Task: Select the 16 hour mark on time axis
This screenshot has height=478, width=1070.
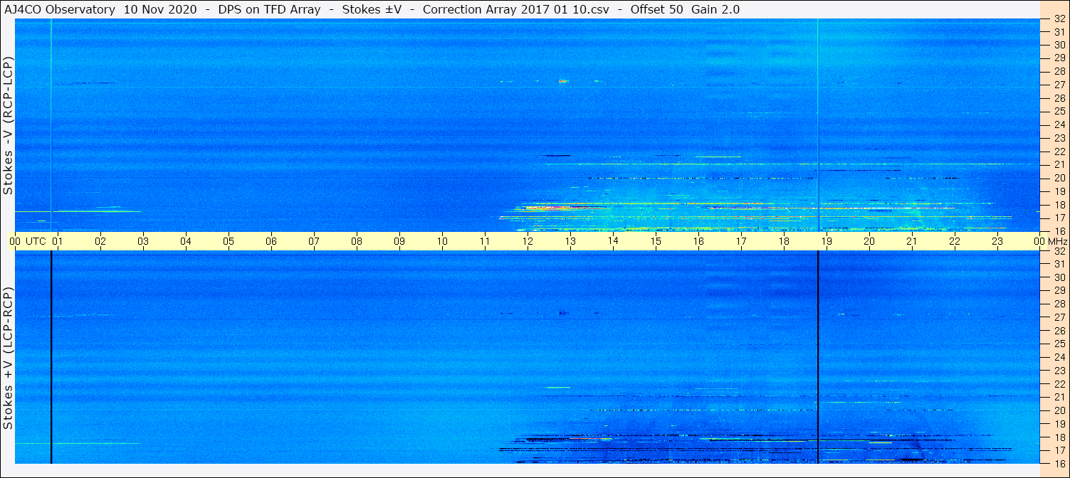Action: [x=698, y=241]
